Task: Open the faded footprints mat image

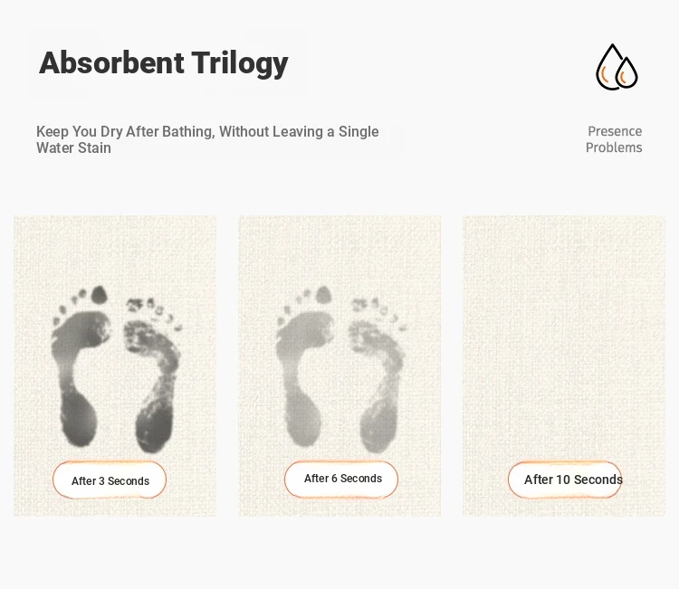Action: (x=339, y=366)
